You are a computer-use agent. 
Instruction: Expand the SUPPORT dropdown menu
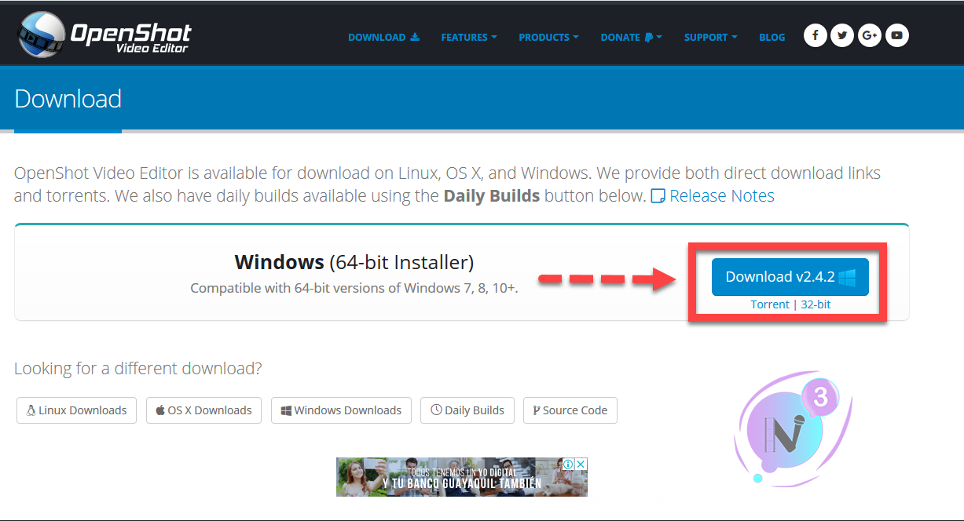click(x=711, y=37)
